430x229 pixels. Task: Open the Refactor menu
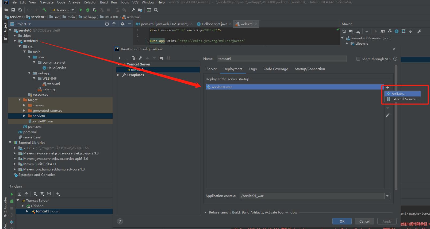tap(90, 2)
